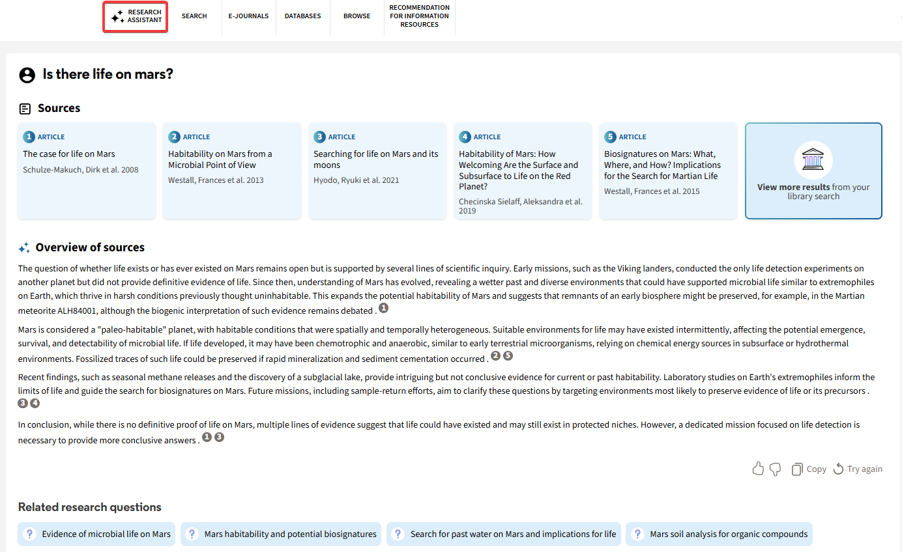The image size is (902, 552).
Task: Select related question Evidence of microbial life on Mars
Action: point(96,534)
